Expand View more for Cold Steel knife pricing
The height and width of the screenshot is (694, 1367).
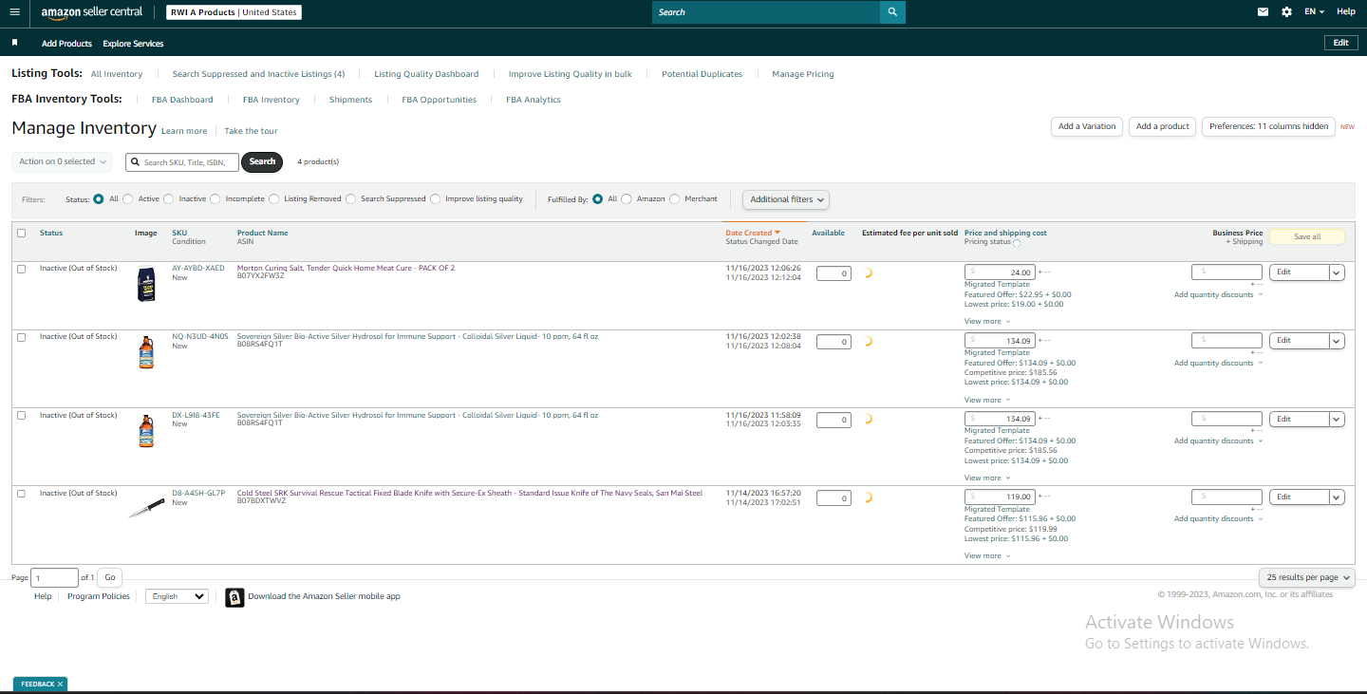point(987,556)
